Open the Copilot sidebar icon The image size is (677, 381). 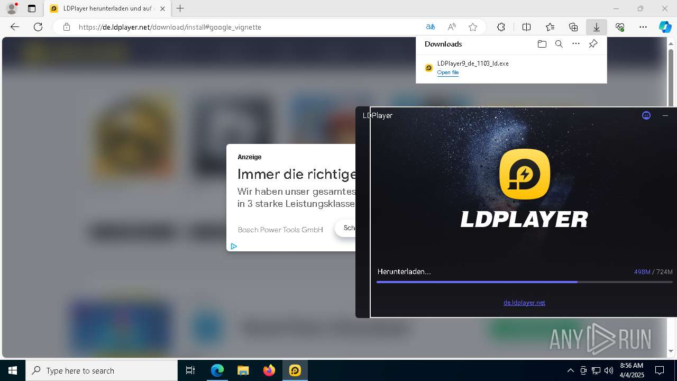click(665, 27)
